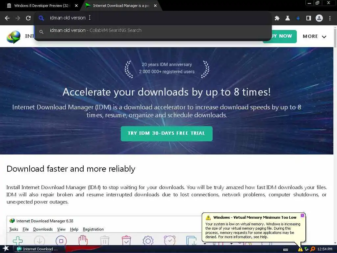Click Downloads menu in IDM screenshot
The image size is (337, 253).
tap(43, 229)
